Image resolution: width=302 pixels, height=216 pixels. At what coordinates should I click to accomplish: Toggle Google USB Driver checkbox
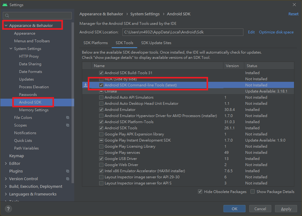(101, 159)
